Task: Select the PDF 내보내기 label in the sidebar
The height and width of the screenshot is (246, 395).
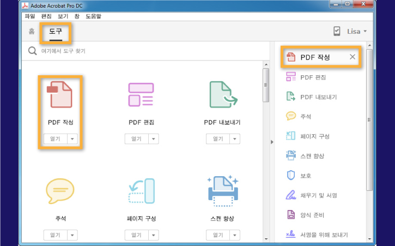Action: click(319, 97)
